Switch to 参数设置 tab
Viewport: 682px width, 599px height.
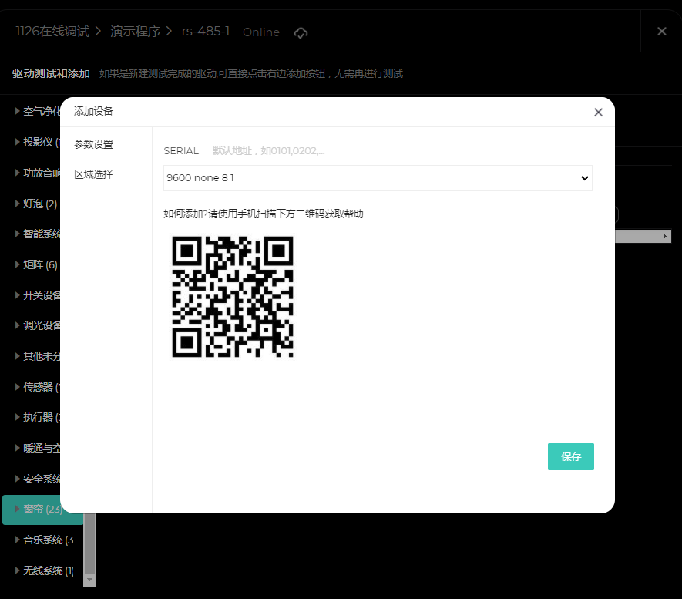click(x=93, y=144)
